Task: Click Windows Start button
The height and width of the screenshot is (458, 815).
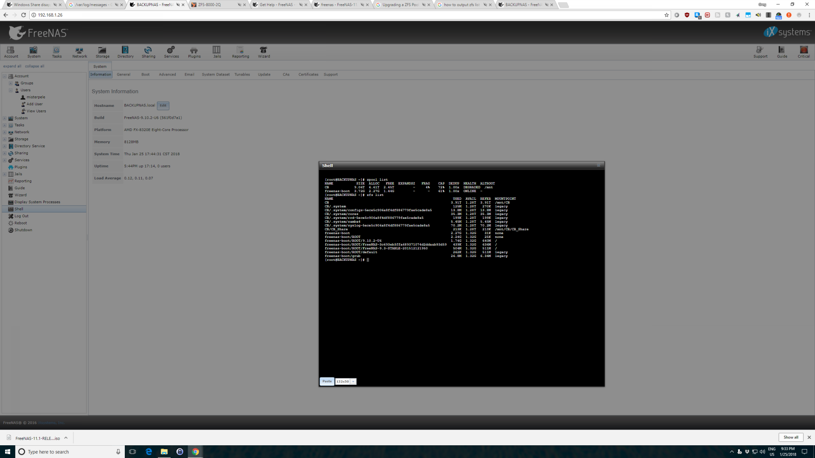Action: [x=8, y=452]
